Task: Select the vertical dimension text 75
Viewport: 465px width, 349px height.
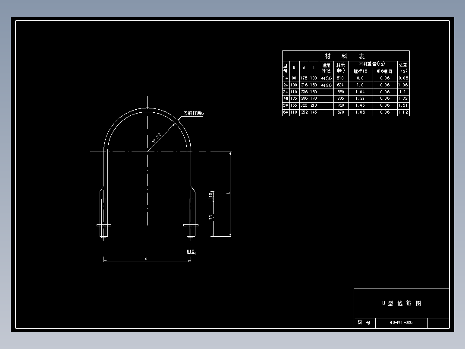Action: point(211,217)
